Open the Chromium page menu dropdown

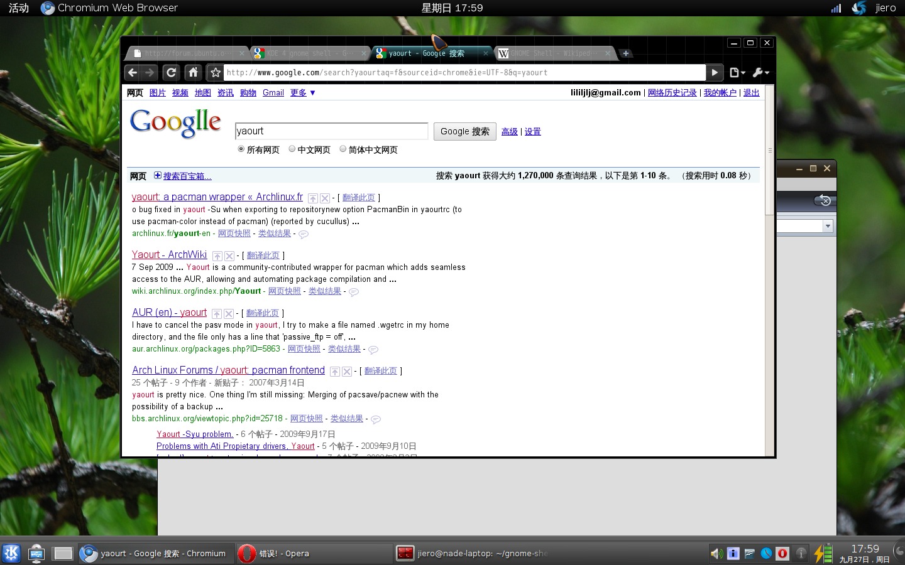point(737,72)
